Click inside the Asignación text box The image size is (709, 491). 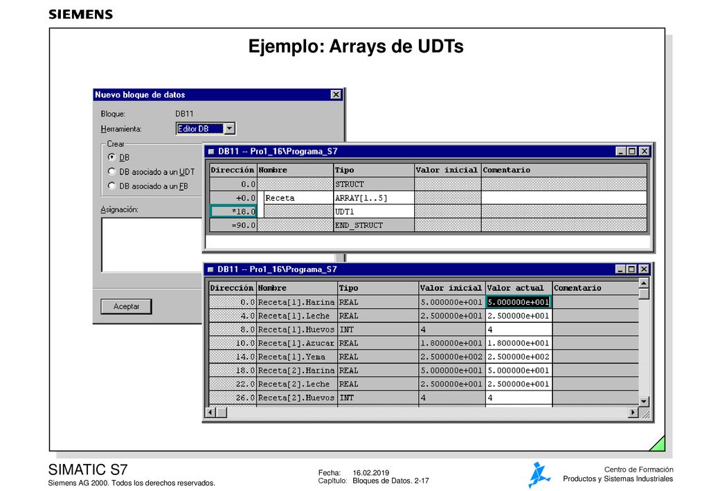(x=152, y=244)
